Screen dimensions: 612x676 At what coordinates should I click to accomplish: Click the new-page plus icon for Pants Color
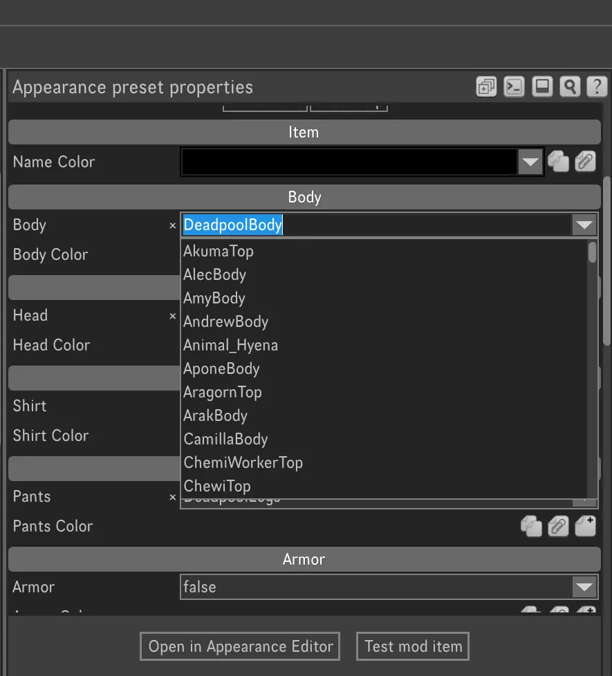coord(585,526)
